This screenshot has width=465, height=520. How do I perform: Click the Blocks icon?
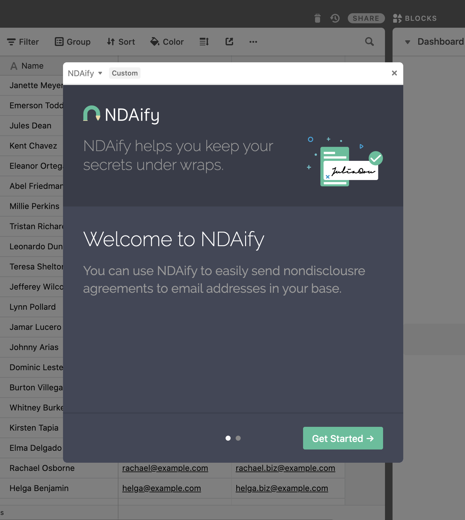pyautogui.click(x=397, y=18)
